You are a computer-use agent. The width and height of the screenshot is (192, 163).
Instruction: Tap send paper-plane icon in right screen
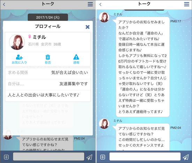point(186,157)
